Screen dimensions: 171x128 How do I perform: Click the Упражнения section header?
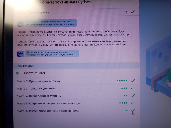pos(26,66)
